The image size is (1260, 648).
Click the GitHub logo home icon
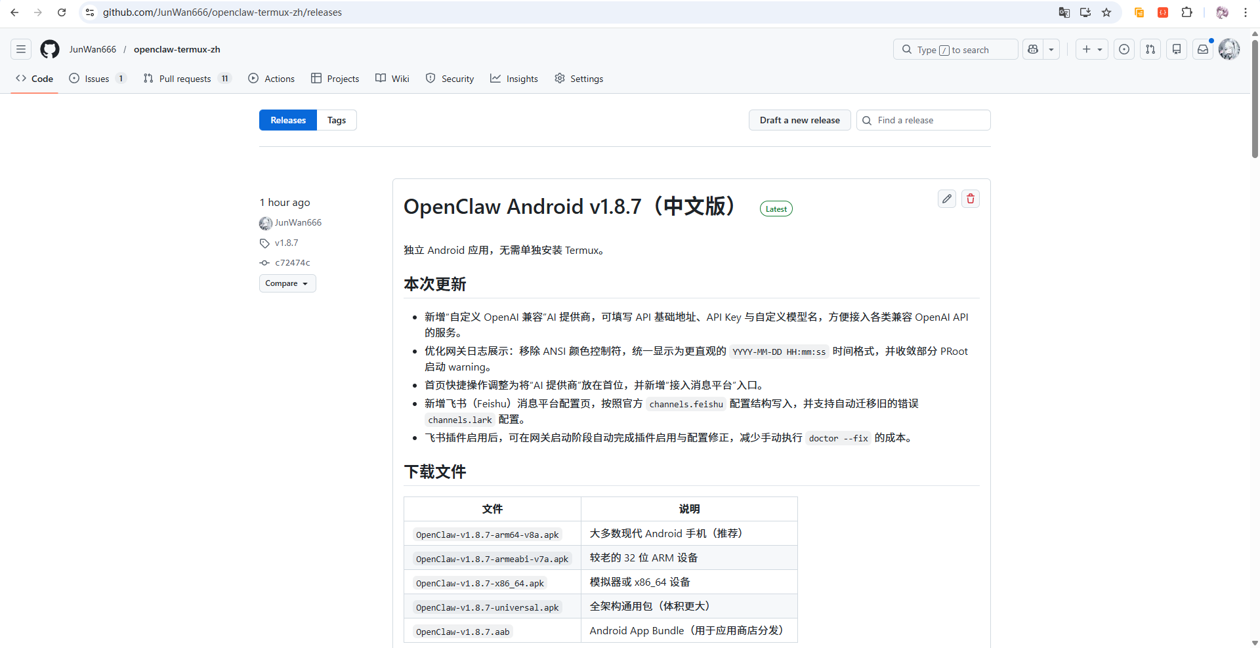pos(50,49)
